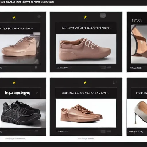Click the grey caption under the copper brown sneaker card

coord(86,138)
